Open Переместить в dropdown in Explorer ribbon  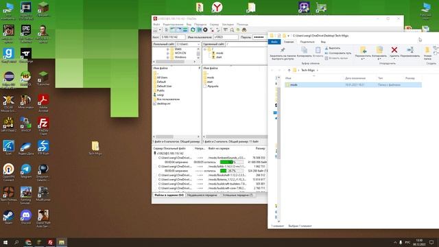[x=363, y=59]
